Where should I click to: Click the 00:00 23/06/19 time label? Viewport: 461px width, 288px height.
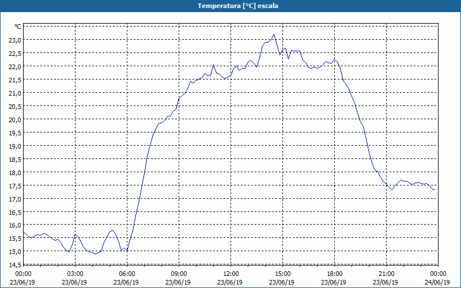click(x=22, y=278)
